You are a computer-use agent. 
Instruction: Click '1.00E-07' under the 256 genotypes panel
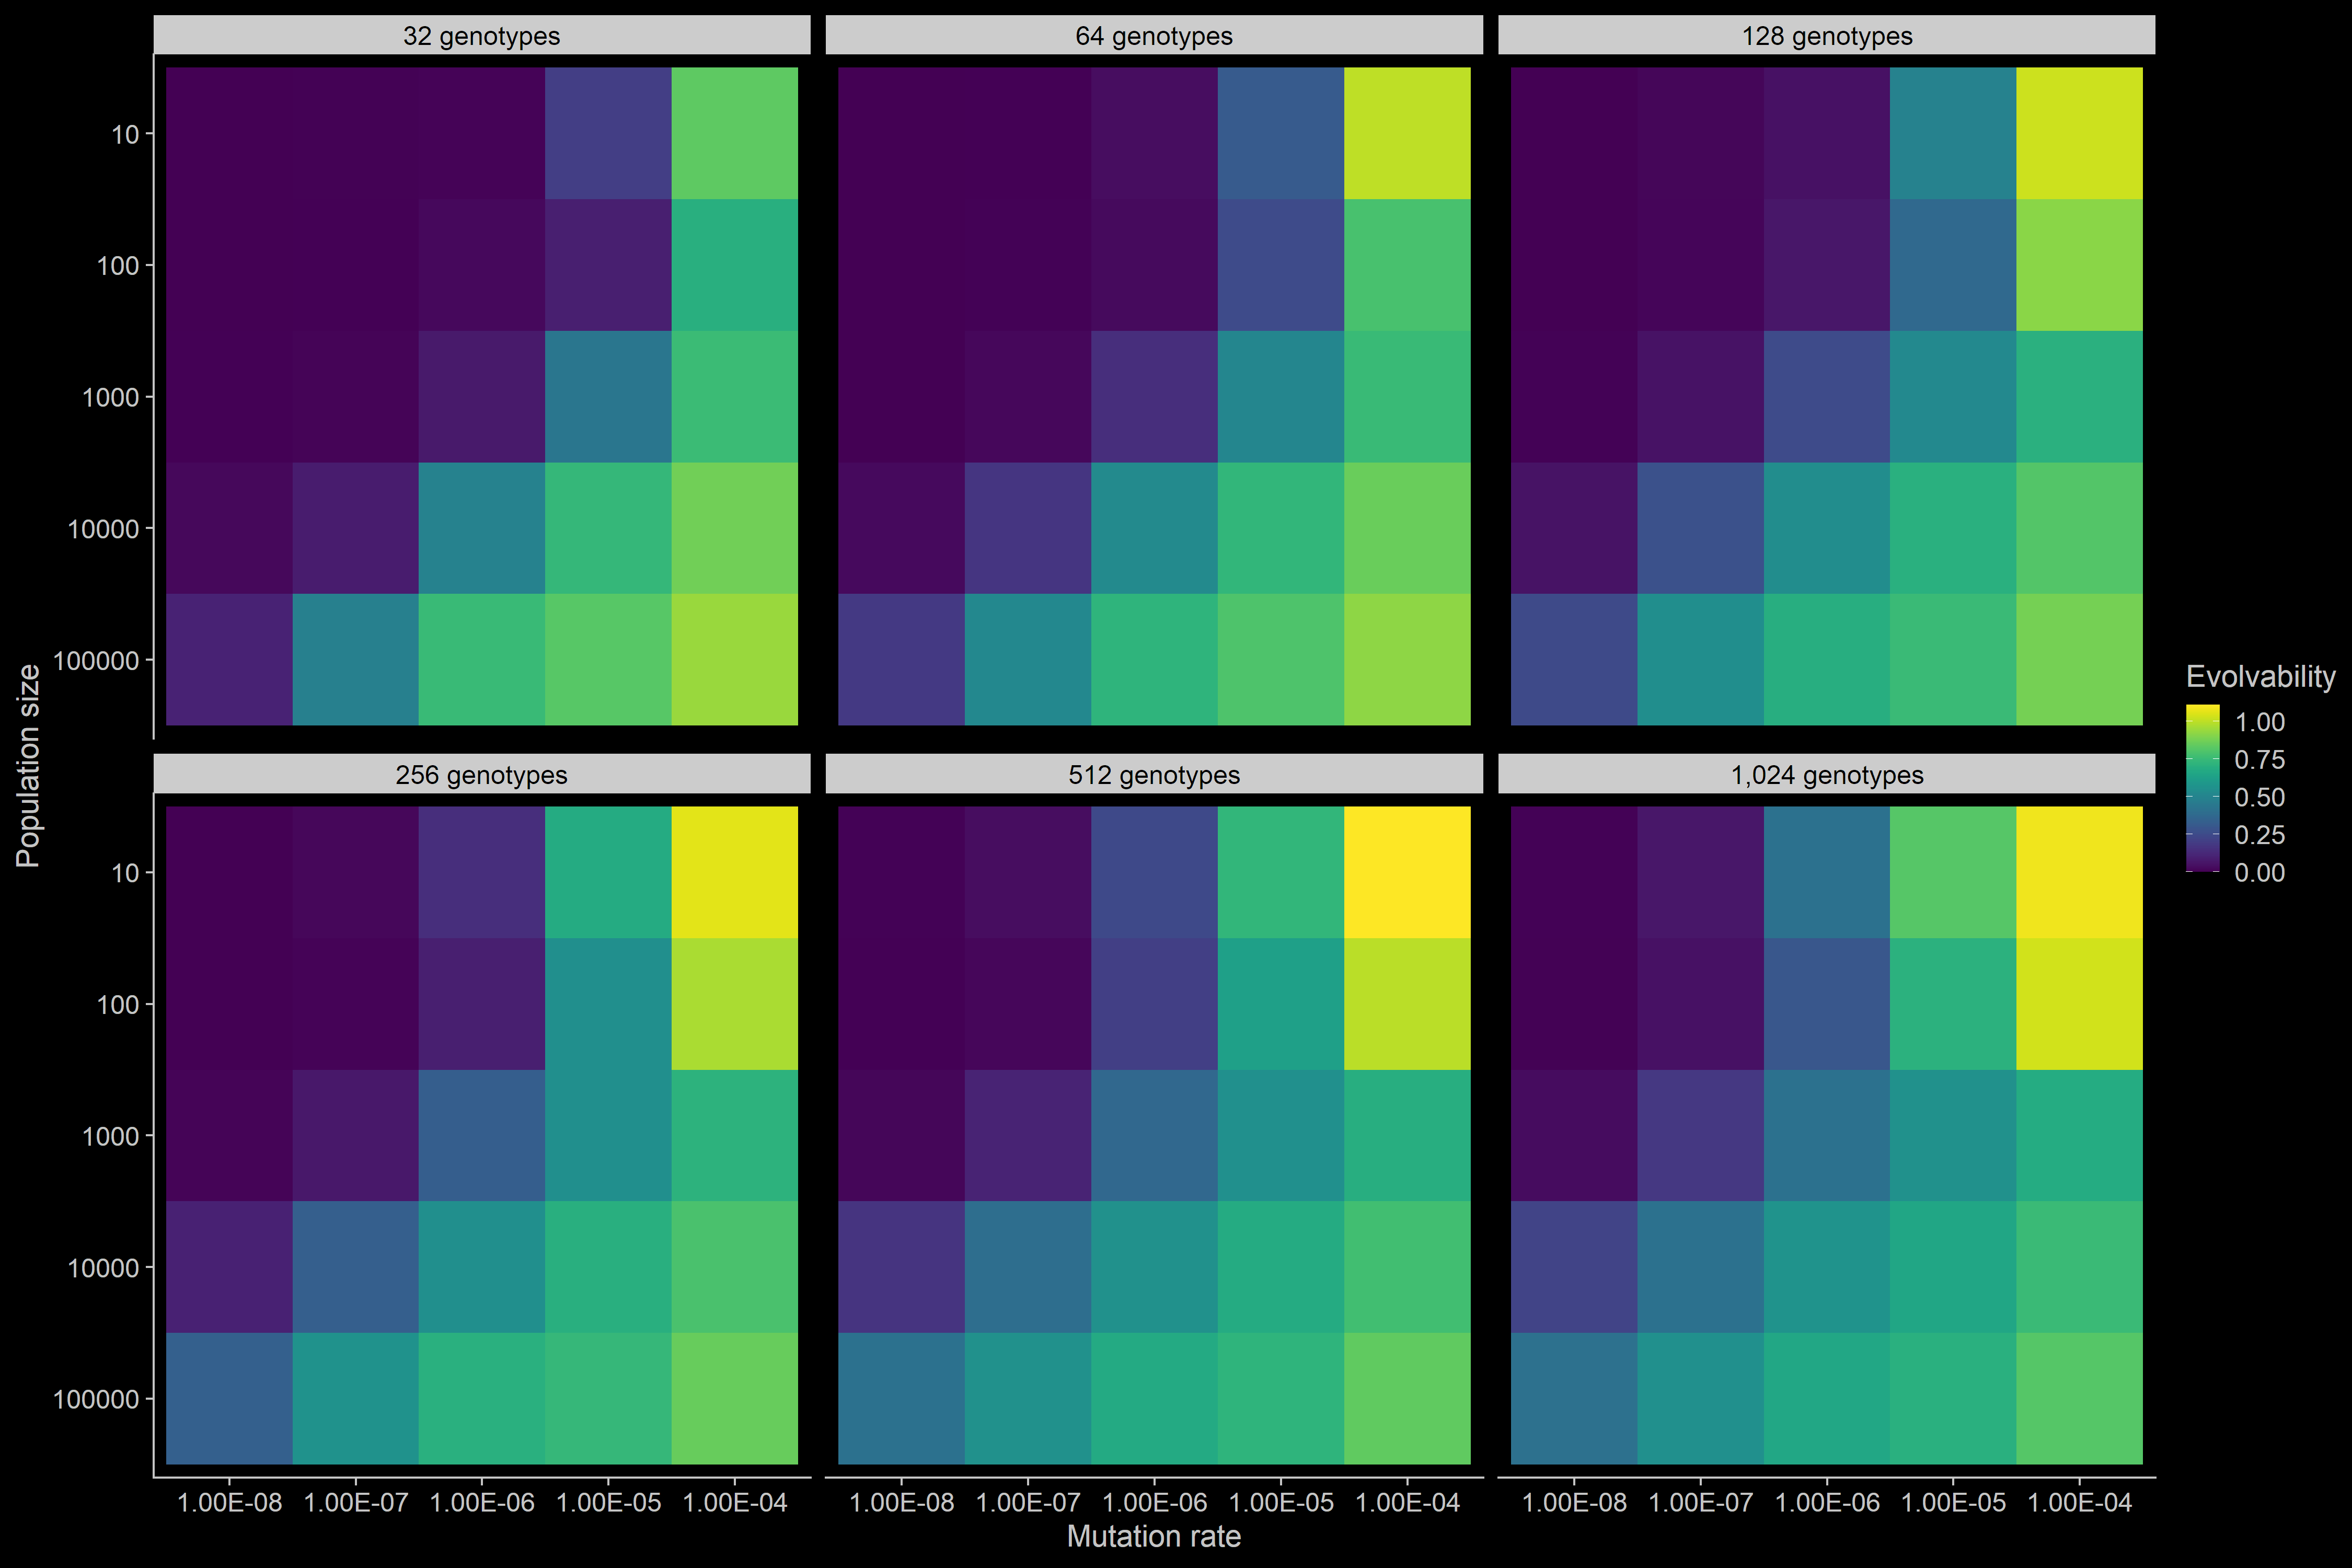[355, 1502]
